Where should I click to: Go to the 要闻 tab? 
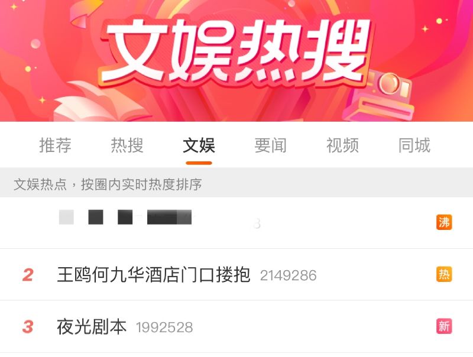tap(271, 145)
